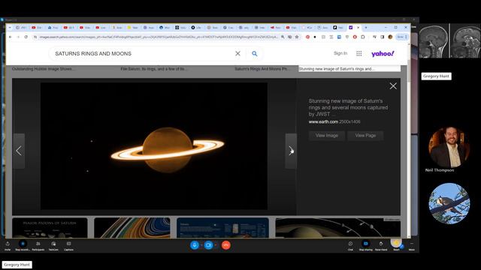Click the zoom magnifier icon in address bar
The width and height of the screenshot is (481, 270).
283,37
